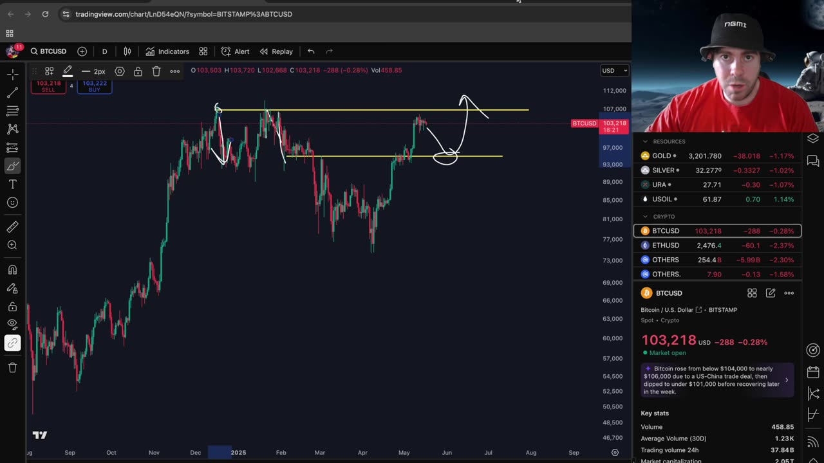Add symbol to compare with plus icon

point(82,51)
